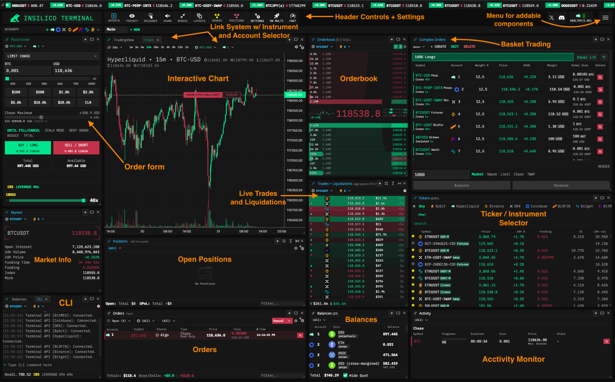This screenshot has width=615, height=382.
Task: Select the Balances tab beside CLI
Action: click(x=19, y=299)
